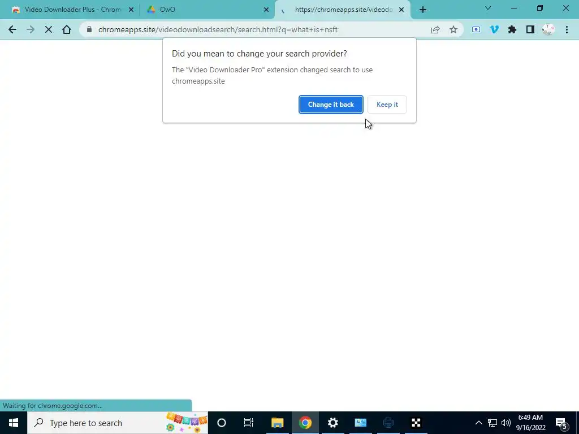Open the volume control

[506, 423]
